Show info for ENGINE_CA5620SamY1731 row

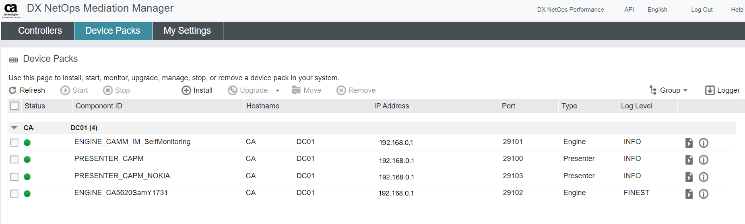click(704, 194)
